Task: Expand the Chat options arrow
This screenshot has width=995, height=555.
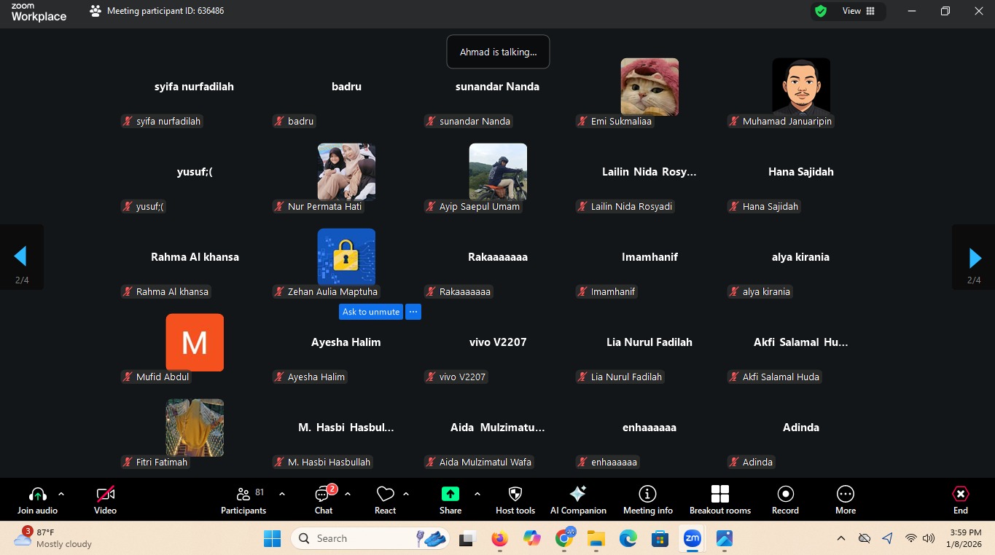Action: click(x=348, y=494)
